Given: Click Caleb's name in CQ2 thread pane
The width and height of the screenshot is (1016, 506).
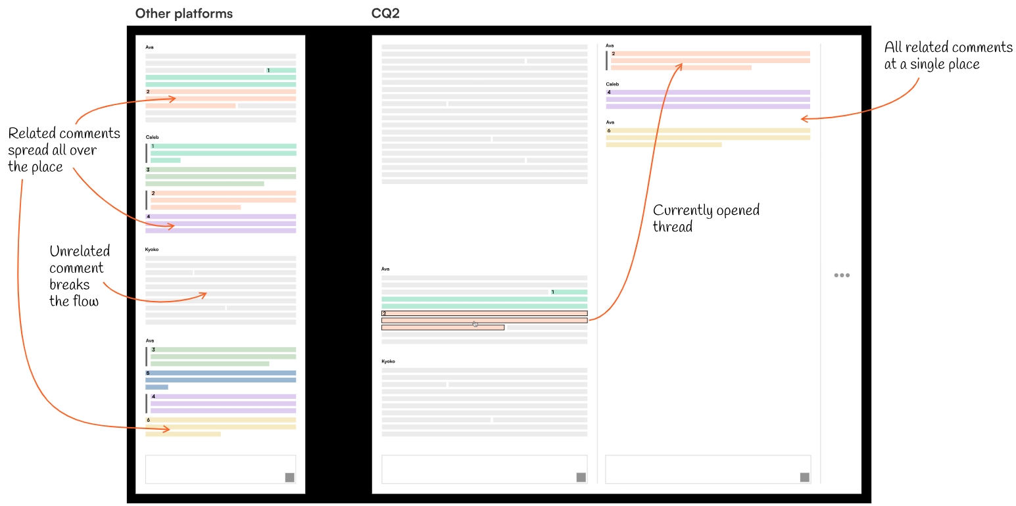Looking at the screenshot, I should click(x=612, y=84).
